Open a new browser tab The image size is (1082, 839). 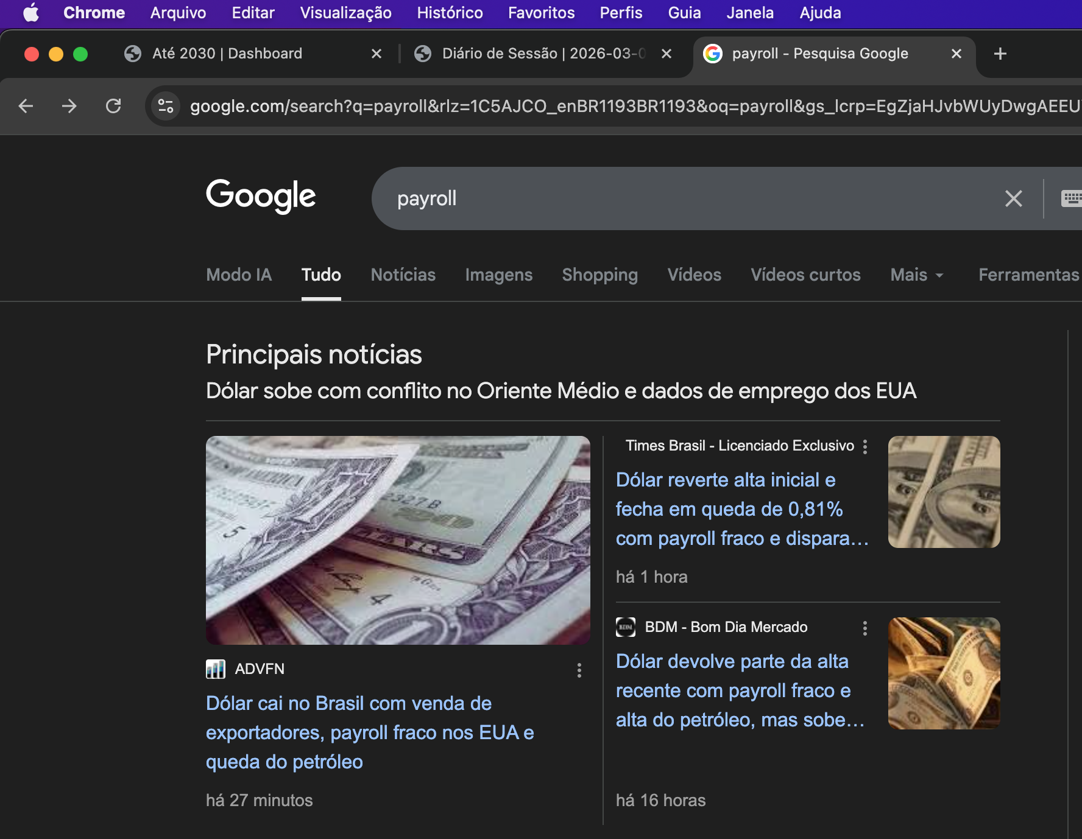coord(1000,54)
